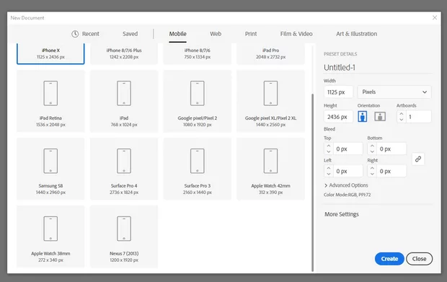Open the Saved tab
Screen dimensions: 447x282
pos(130,34)
